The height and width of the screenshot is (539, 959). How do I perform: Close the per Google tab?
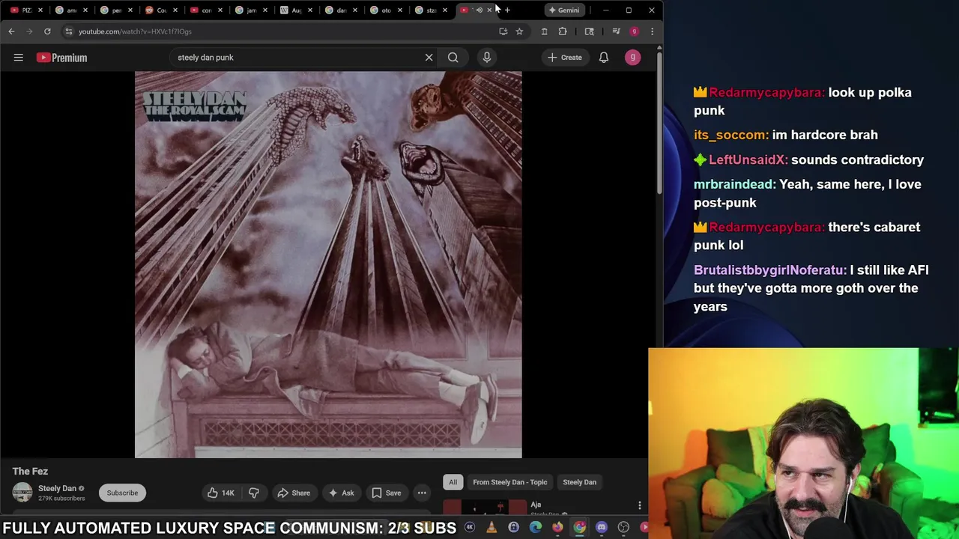pyautogui.click(x=130, y=10)
